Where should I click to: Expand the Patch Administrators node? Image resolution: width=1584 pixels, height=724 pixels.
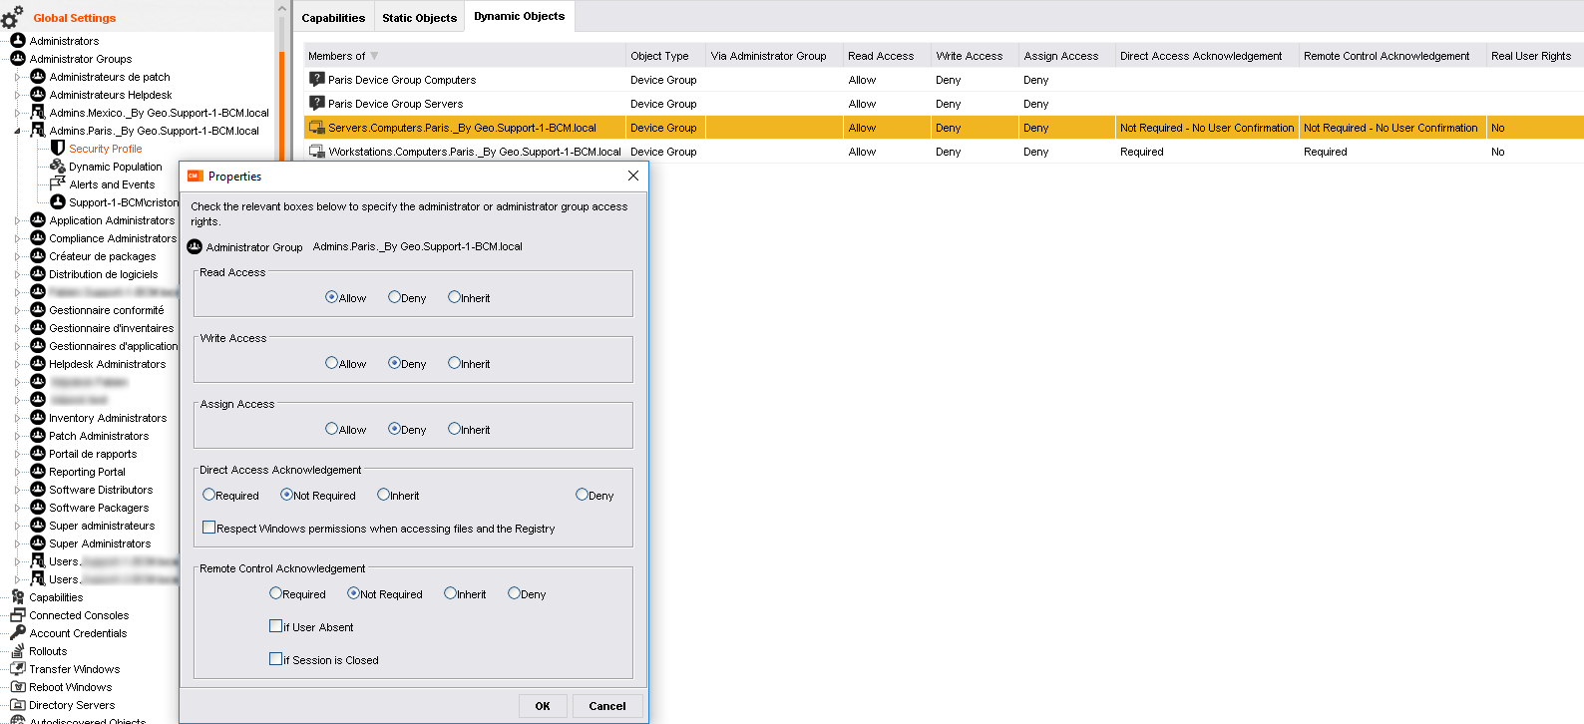17,436
